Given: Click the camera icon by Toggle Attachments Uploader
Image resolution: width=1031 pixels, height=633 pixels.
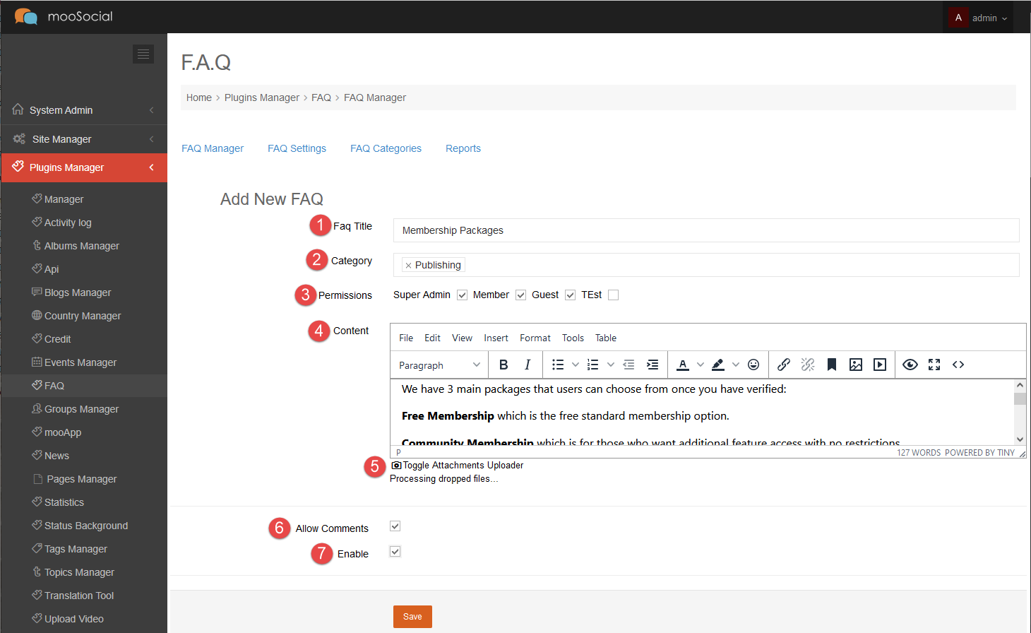Looking at the screenshot, I should (396, 465).
